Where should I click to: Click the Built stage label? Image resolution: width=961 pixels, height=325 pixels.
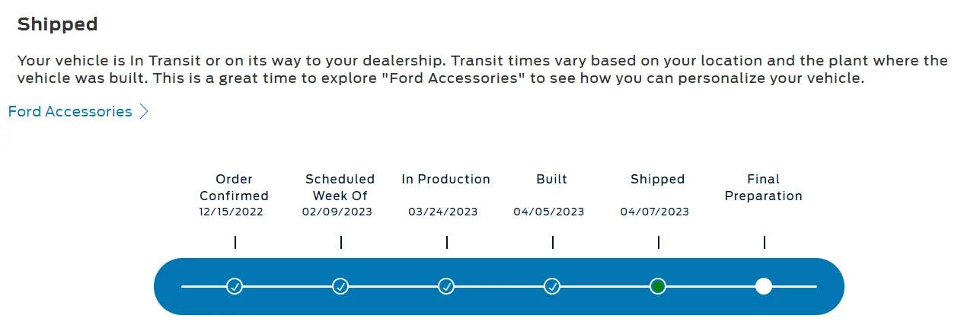pyautogui.click(x=552, y=179)
